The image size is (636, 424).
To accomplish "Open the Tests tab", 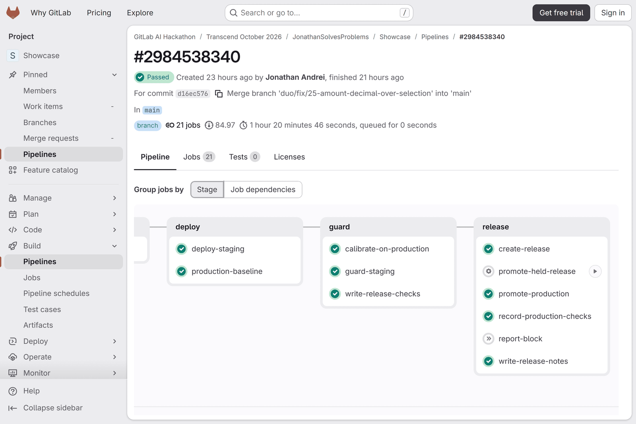I will tap(244, 157).
